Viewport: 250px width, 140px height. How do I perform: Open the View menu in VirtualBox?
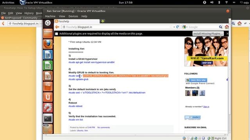pos(62,16)
